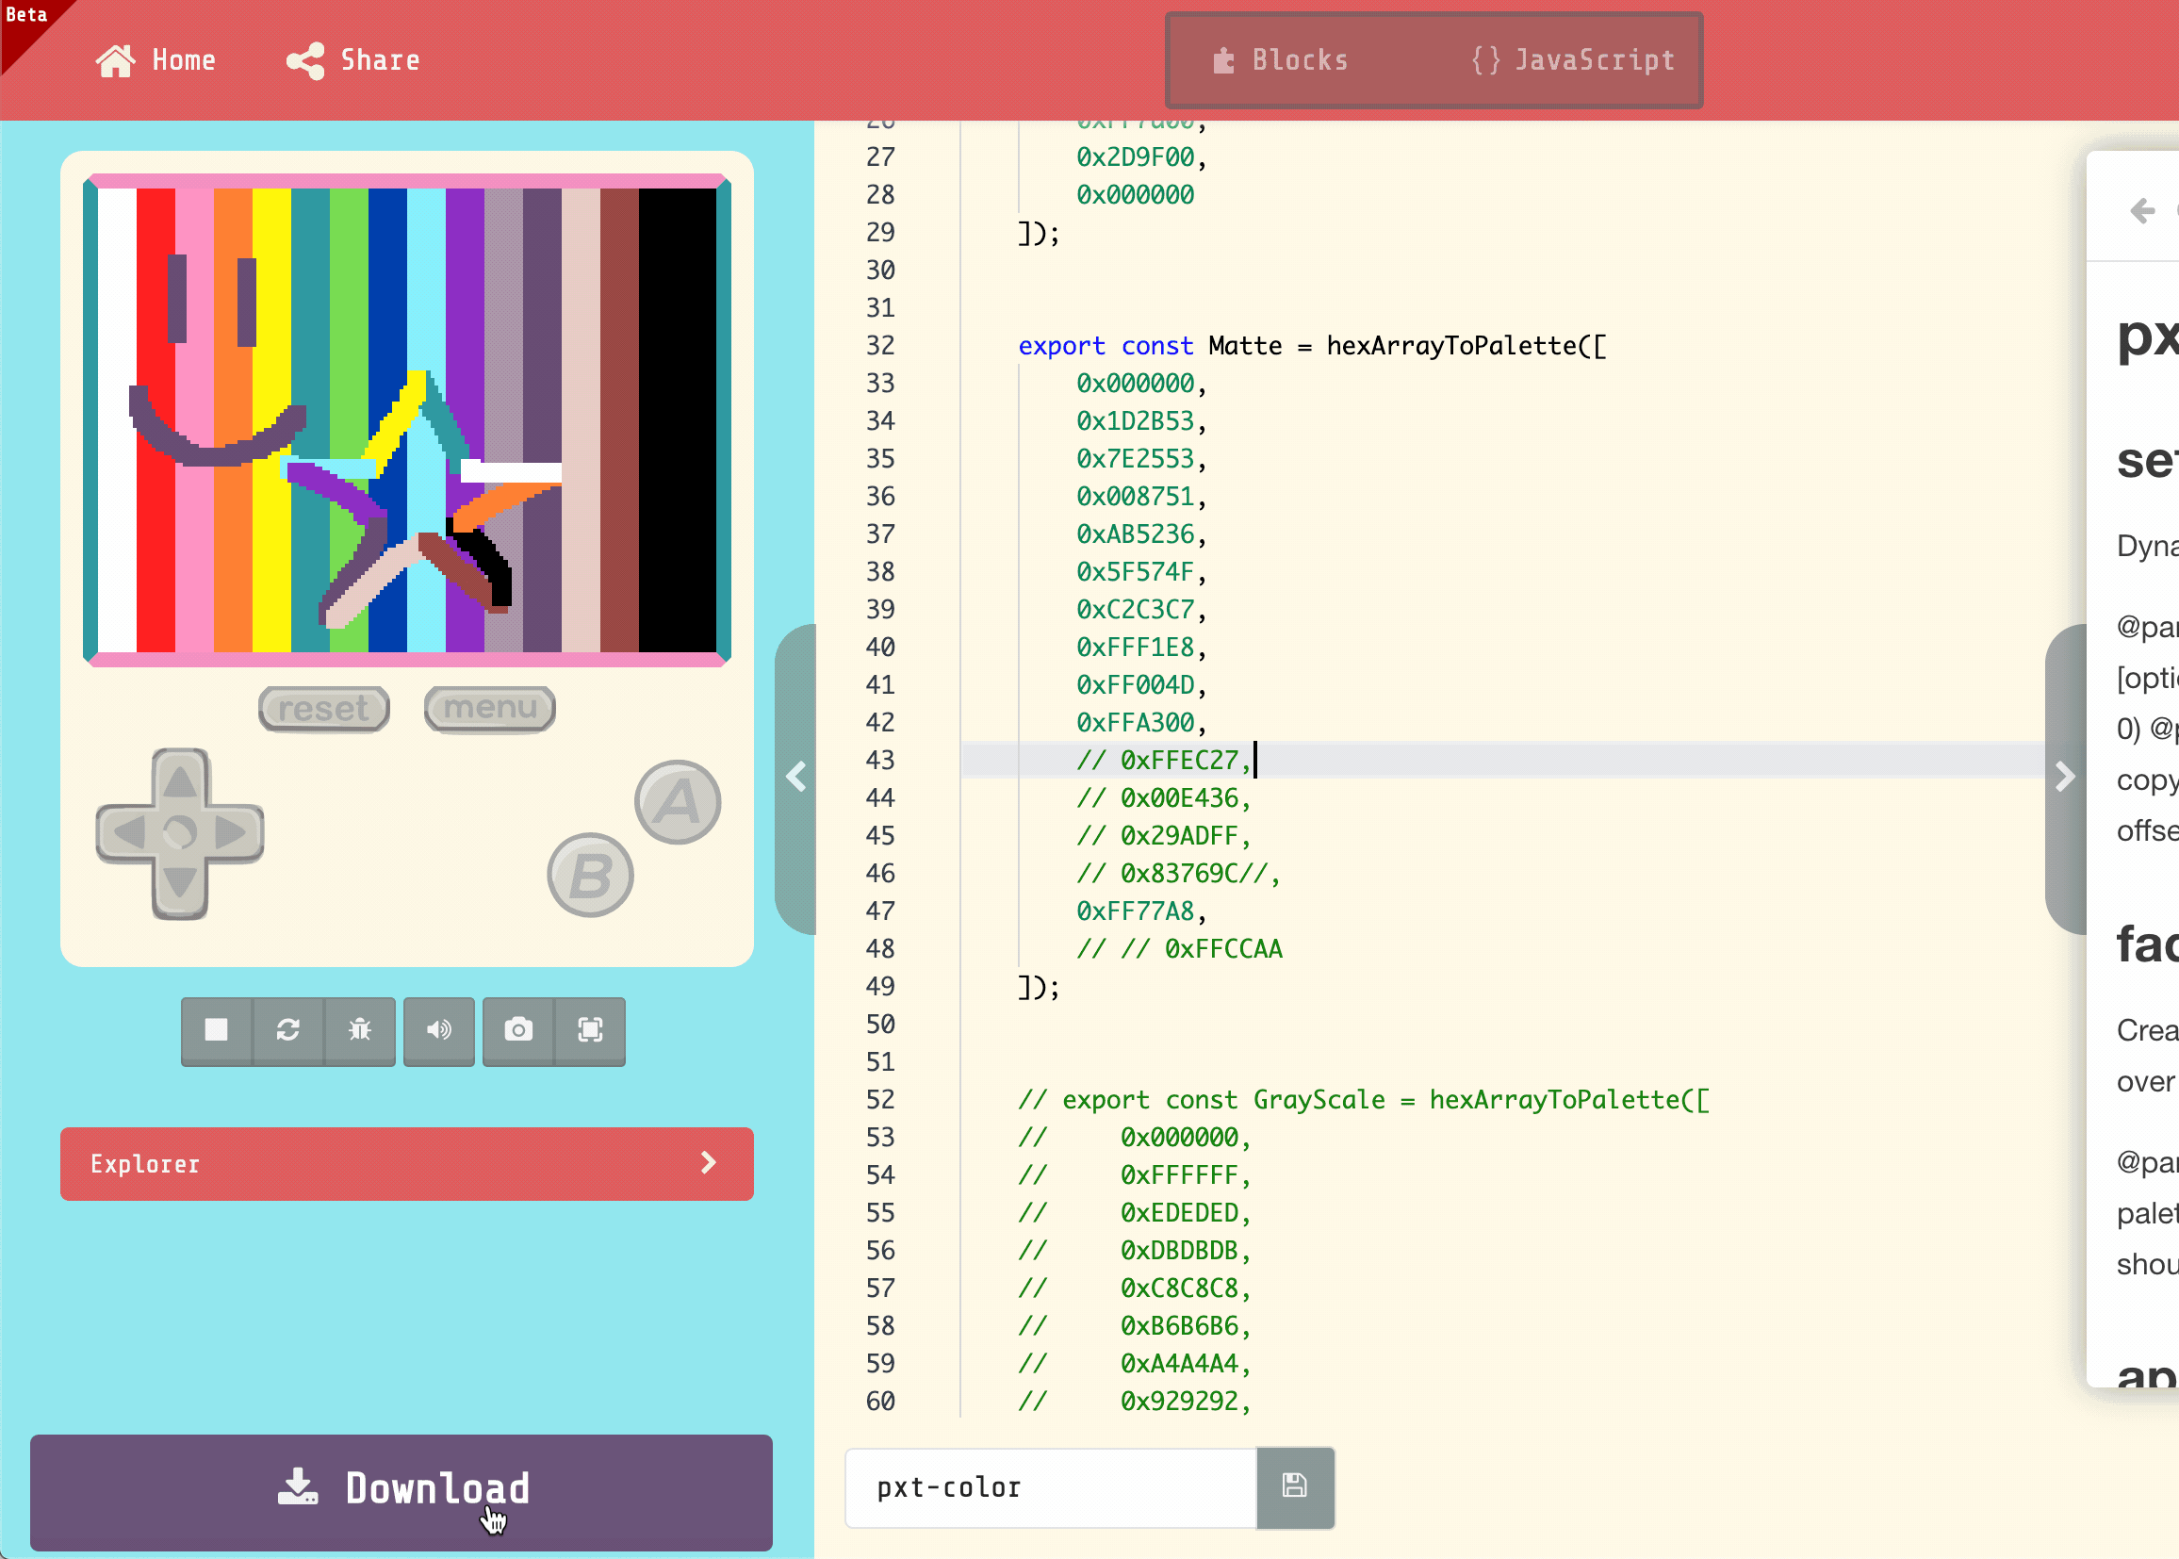Click the 0x2D9F00 value on line 27

click(x=1135, y=157)
